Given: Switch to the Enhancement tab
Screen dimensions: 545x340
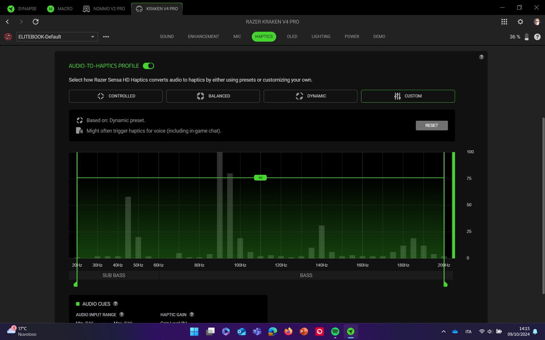Looking at the screenshot, I should click(x=203, y=37).
